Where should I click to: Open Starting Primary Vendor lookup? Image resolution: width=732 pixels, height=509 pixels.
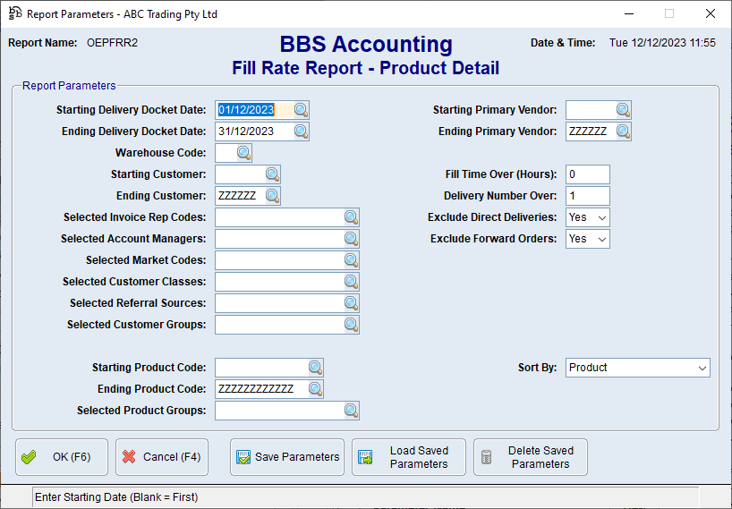pyautogui.click(x=623, y=110)
